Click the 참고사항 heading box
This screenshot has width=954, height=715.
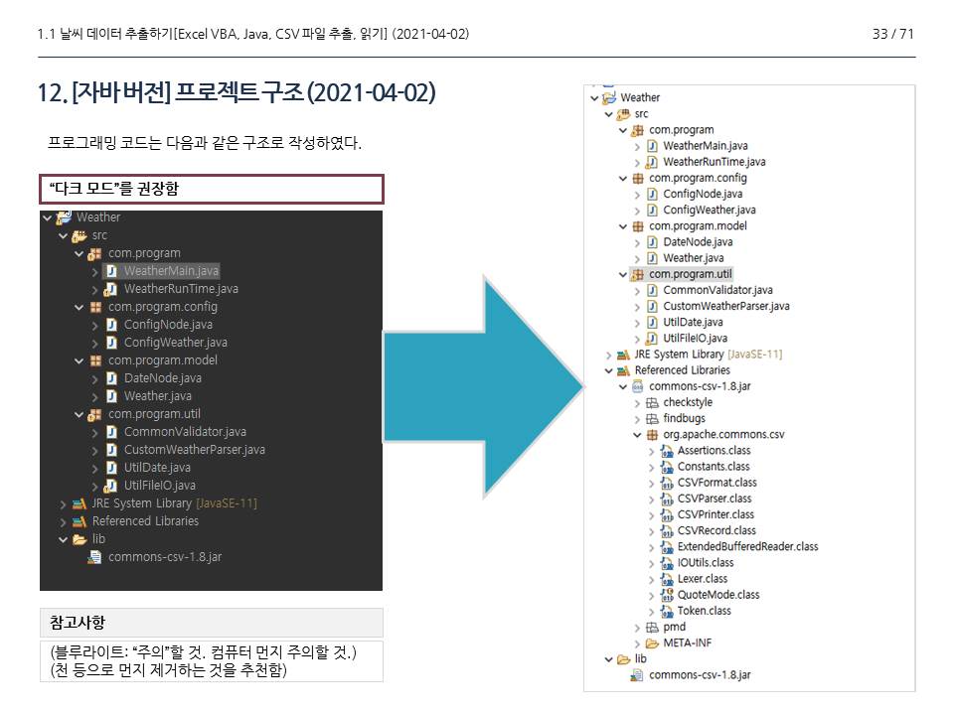(x=211, y=623)
